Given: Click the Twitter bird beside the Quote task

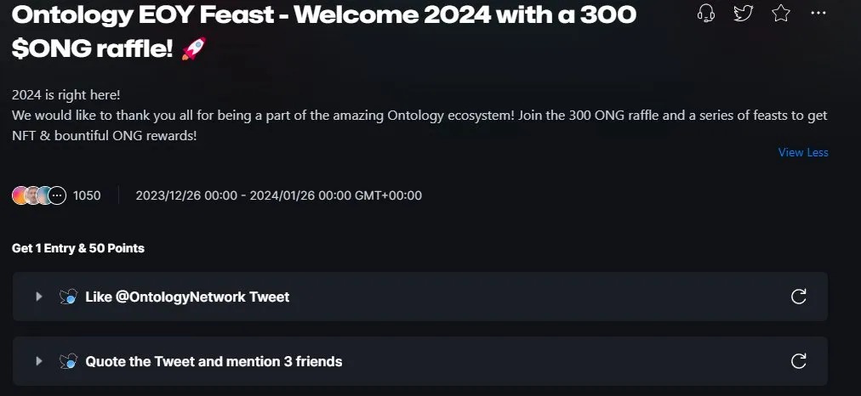Looking at the screenshot, I should tap(68, 361).
